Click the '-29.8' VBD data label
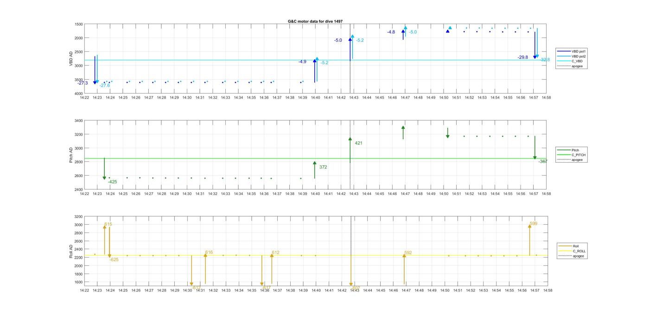The height and width of the screenshot is (321, 649). point(523,57)
